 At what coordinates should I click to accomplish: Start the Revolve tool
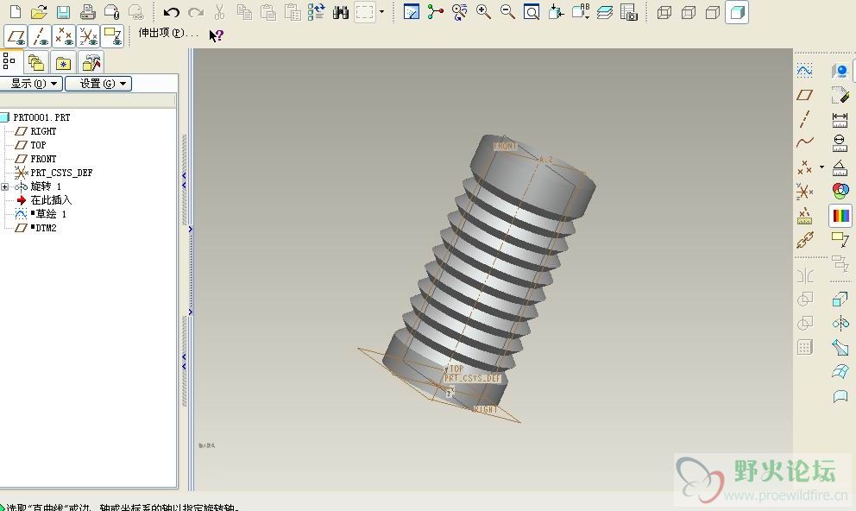[840, 323]
